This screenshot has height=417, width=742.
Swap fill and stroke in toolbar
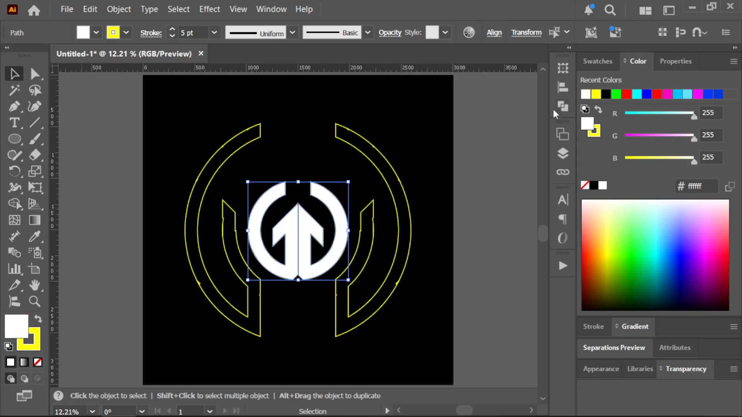point(38,319)
